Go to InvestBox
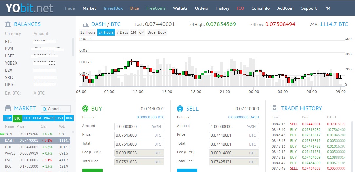Viewport: 355px width, 172px height. point(113,8)
